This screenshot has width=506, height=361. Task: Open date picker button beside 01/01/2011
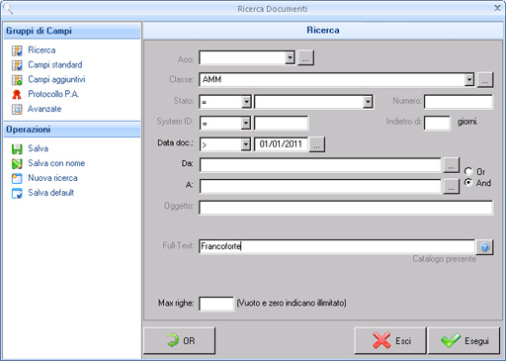[x=316, y=144]
